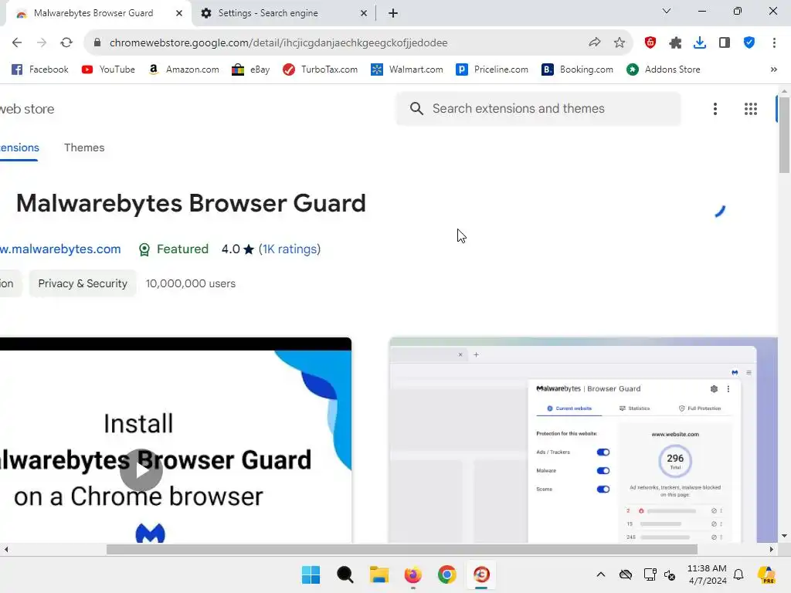Share this page using the share icon

click(595, 43)
